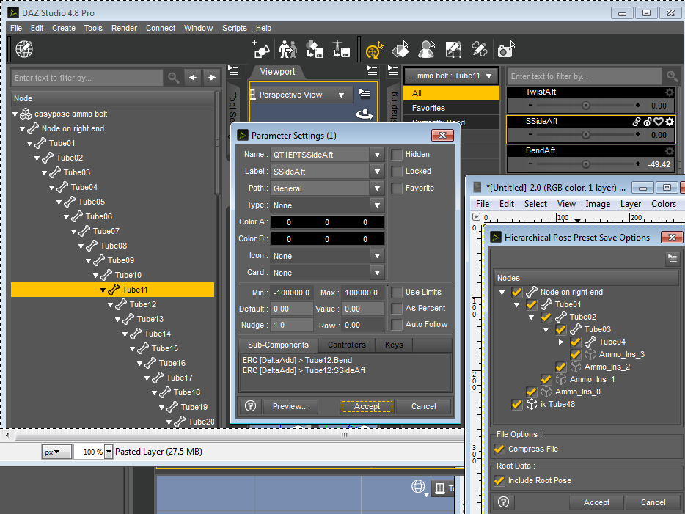Toggle SSideAft favorite heart icon
The height and width of the screenshot is (514, 685).
pos(659,122)
